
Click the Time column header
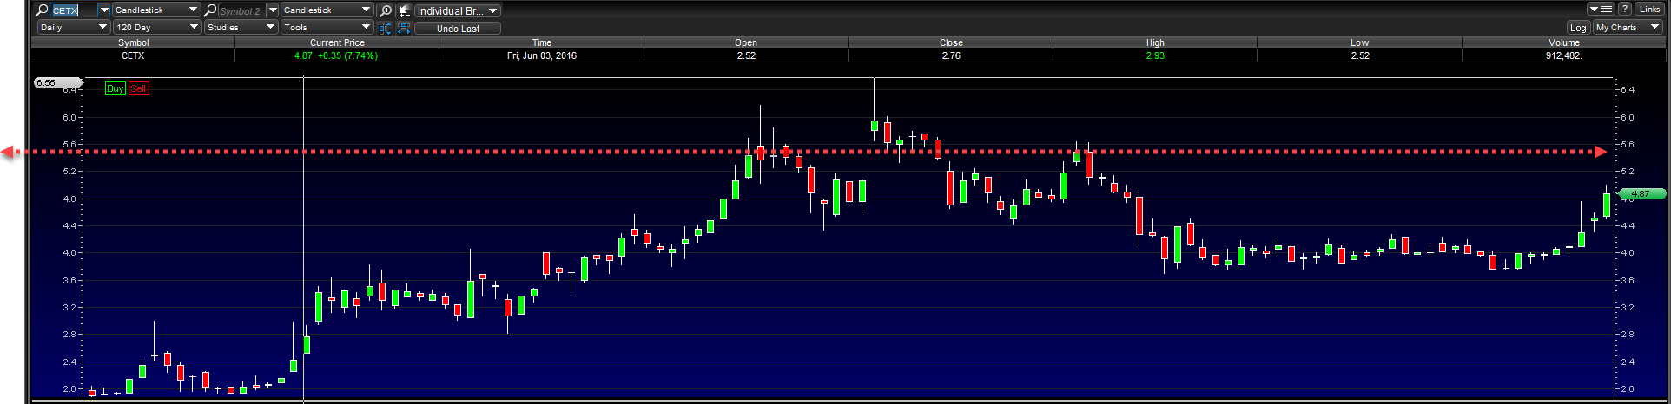542,42
